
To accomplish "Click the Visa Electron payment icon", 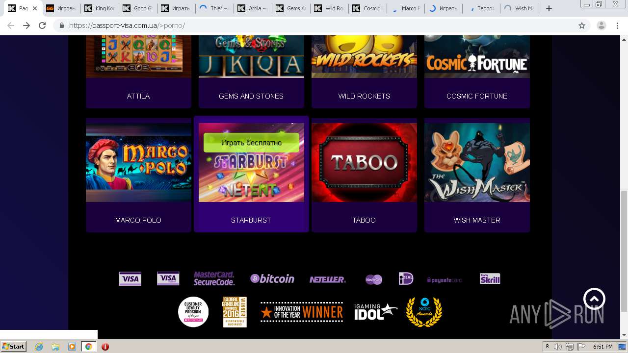I will (168, 279).
